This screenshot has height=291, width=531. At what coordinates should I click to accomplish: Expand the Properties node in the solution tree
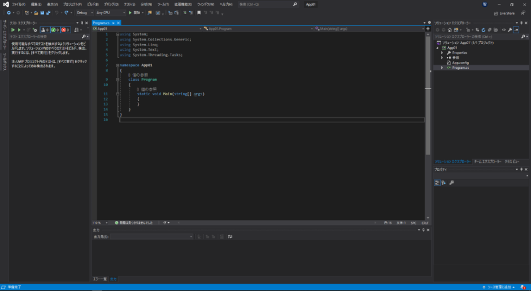click(442, 52)
